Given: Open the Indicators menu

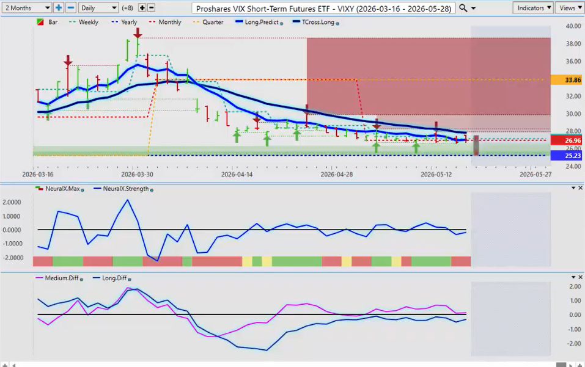Looking at the screenshot, I should point(534,8).
